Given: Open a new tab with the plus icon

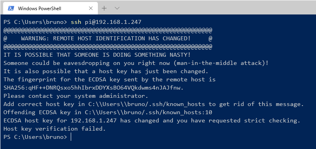Looking at the screenshot, I should coord(104,8).
